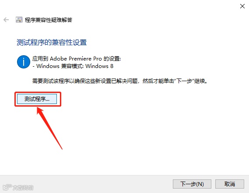Click the watermark text next to the logo
Screen dimensions: 249x193
click(23, 188)
